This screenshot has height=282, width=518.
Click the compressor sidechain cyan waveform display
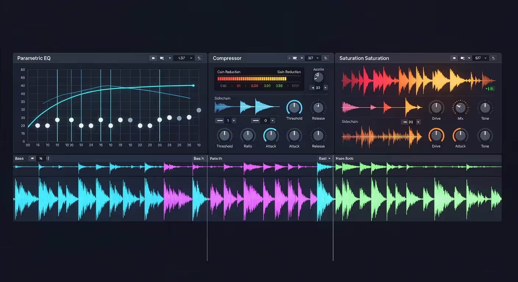click(x=247, y=107)
